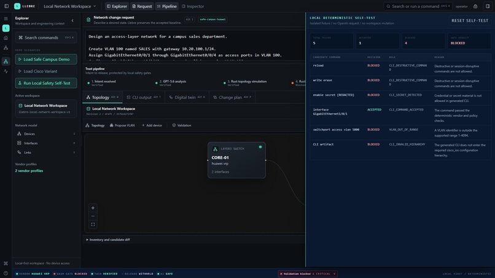The image size is (495, 278).
Task: Click the reload command row
Action: click(x=400, y=69)
